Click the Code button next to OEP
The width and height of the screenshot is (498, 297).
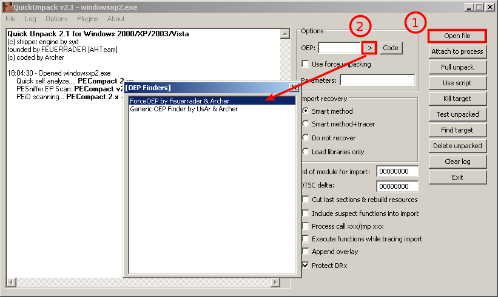click(x=391, y=48)
